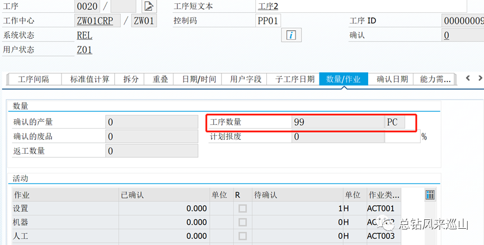Screen dimensions: 484x245
Task: Click the 作业类... column header
Action: pyautogui.click(x=384, y=195)
